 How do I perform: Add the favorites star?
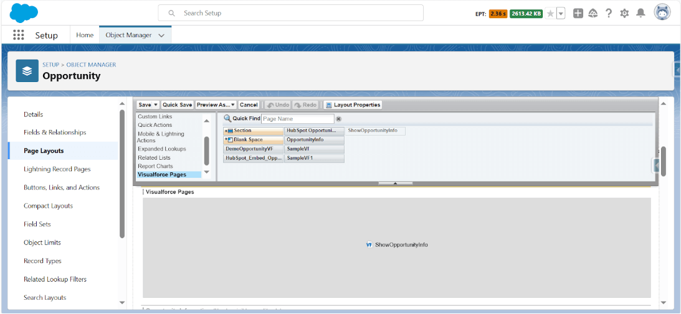(550, 14)
